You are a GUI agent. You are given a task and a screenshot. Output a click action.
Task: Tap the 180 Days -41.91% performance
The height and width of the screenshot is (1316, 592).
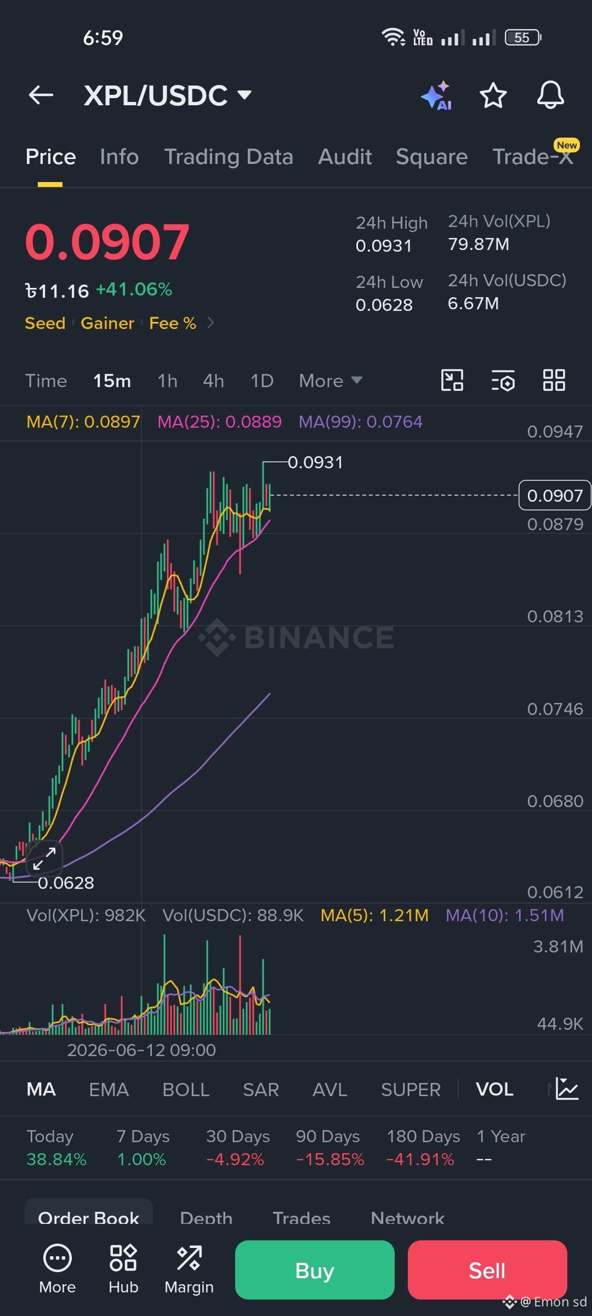[x=423, y=1148]
